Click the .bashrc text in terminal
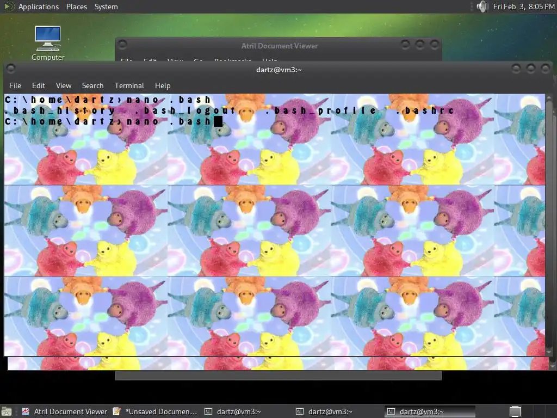 [425, 110]
